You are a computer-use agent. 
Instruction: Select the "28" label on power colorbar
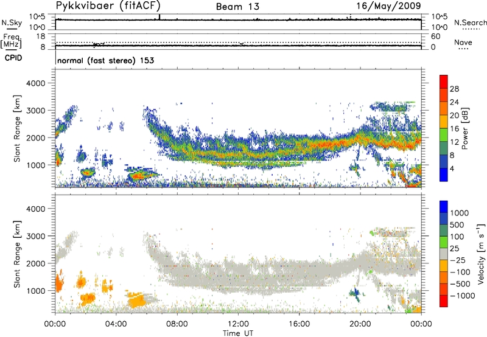(454, 89)
